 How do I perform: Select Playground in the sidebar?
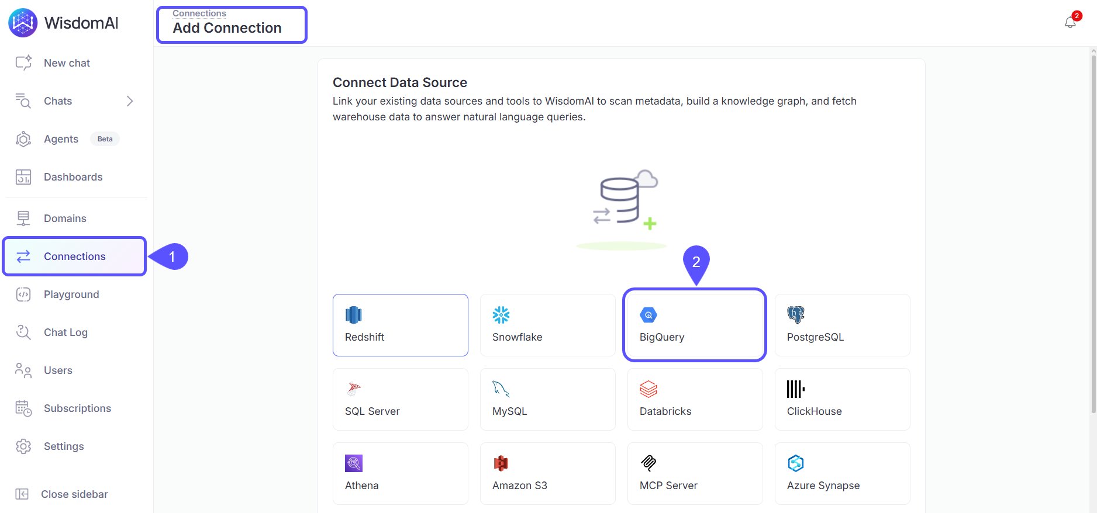[71, 294]
